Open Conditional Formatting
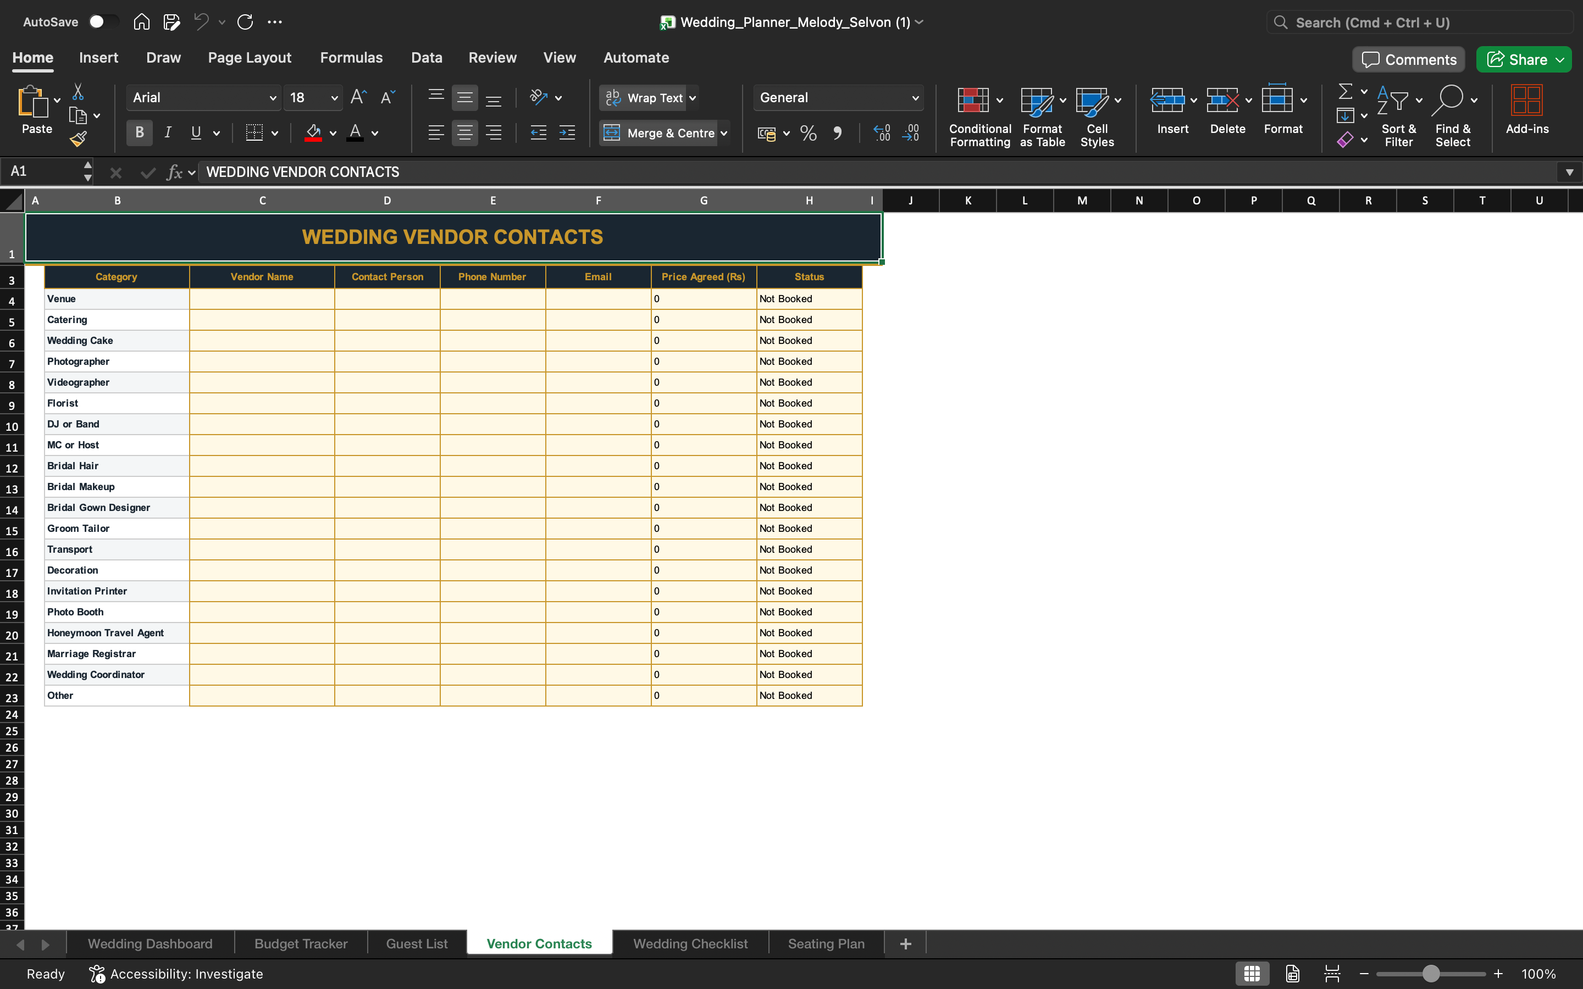Viewport: 1583px width, 989px height. click(980, 116)
